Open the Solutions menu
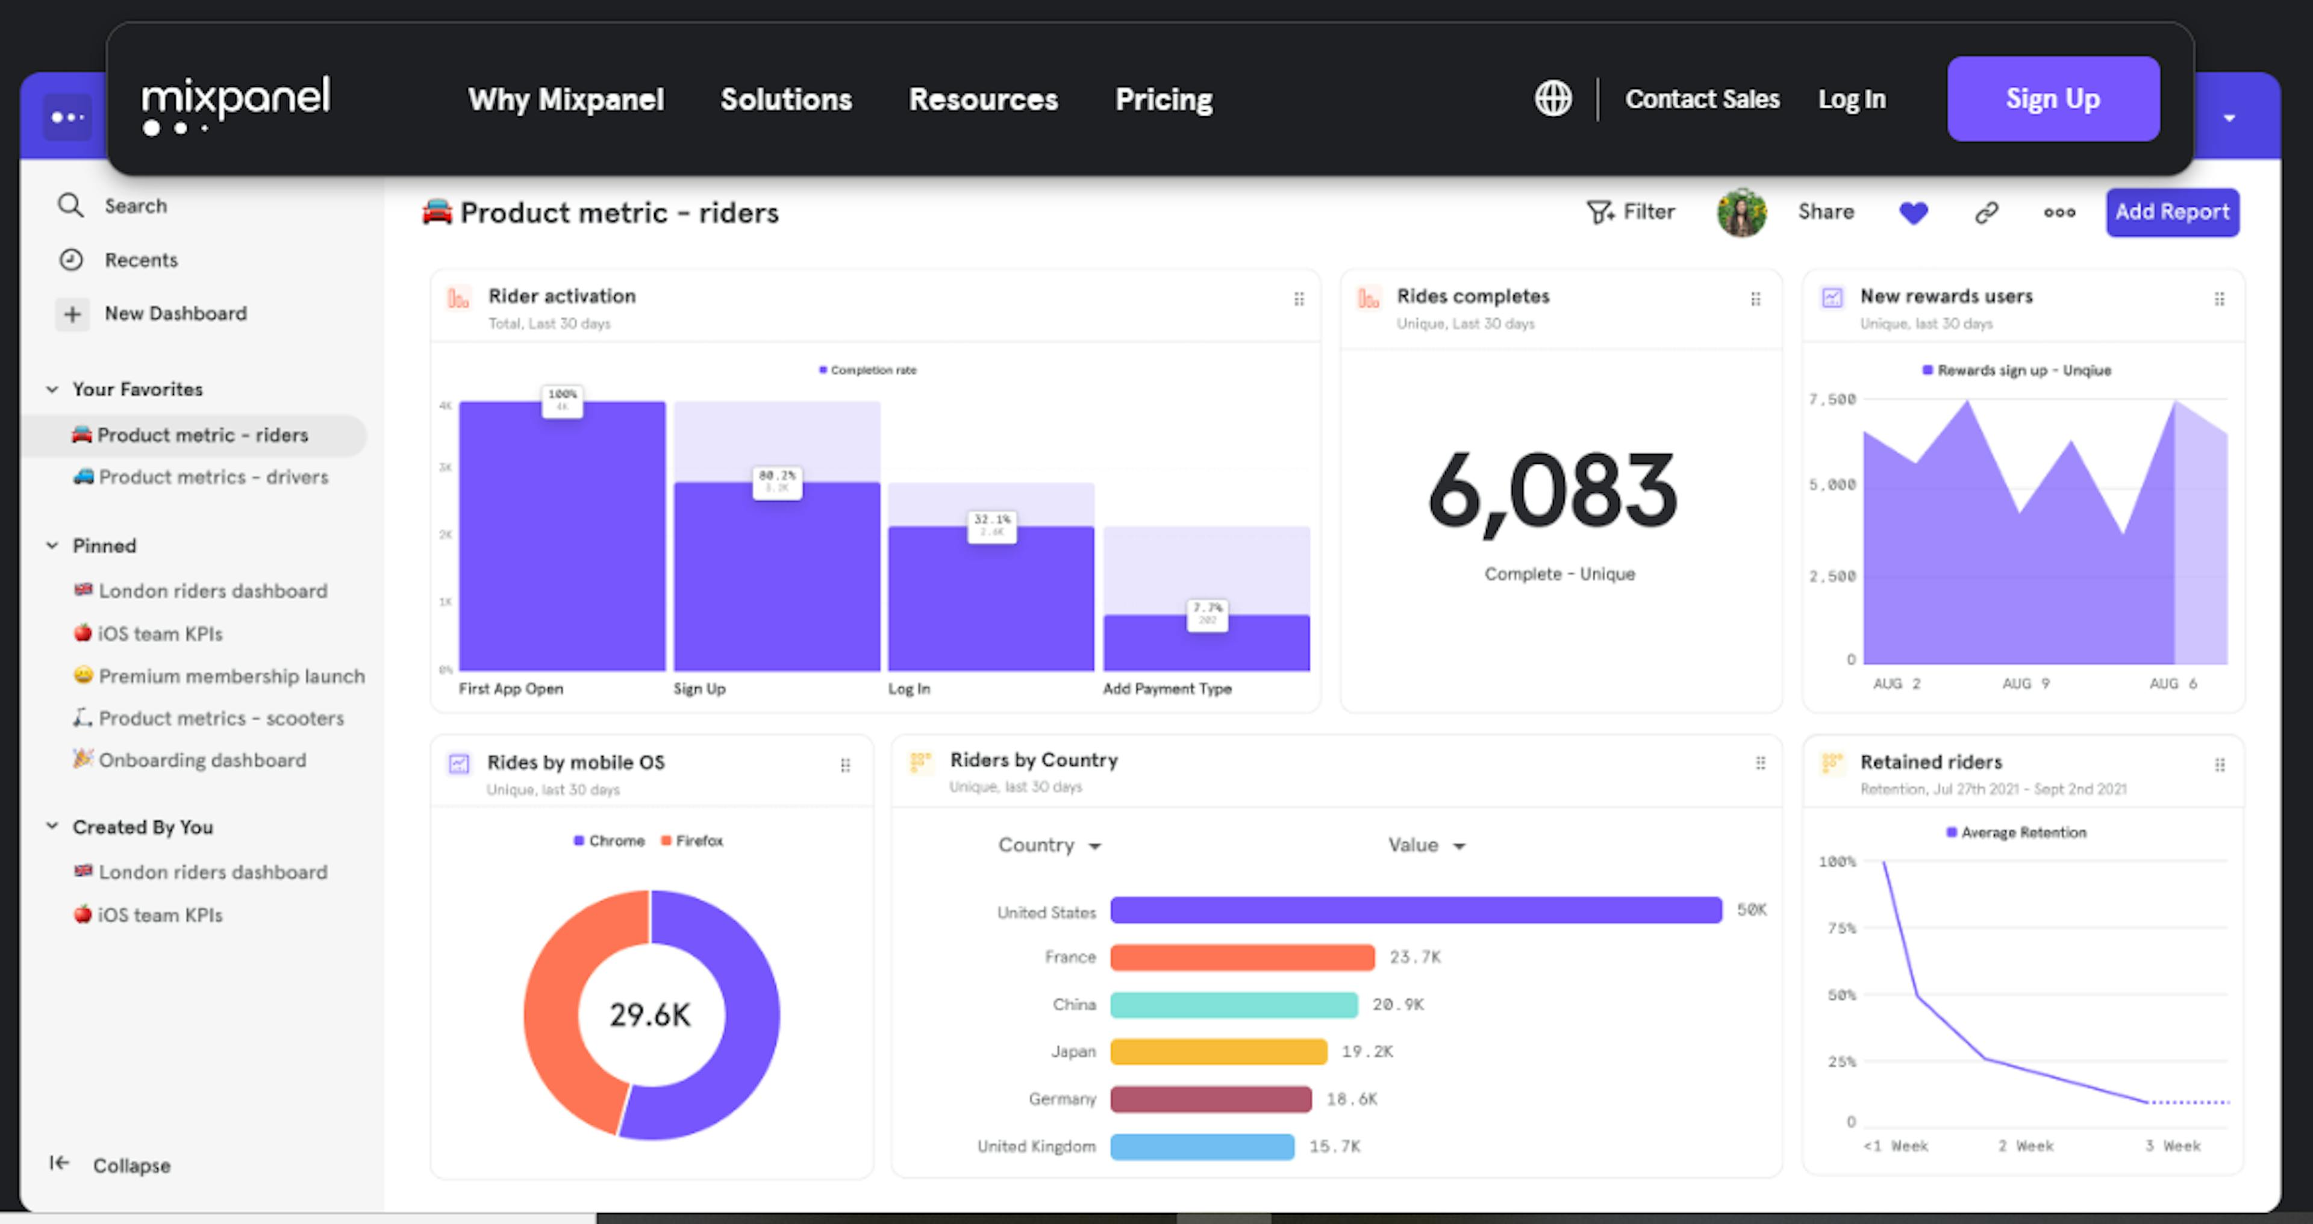Image resolution: width=2313 pixels, height=1224 pixels. point(785,99)
